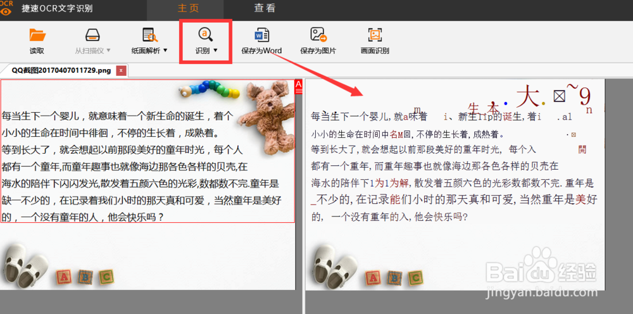Switch to the 主页 tab
This screenshot has height=314, width=633.
coord(188,8)
